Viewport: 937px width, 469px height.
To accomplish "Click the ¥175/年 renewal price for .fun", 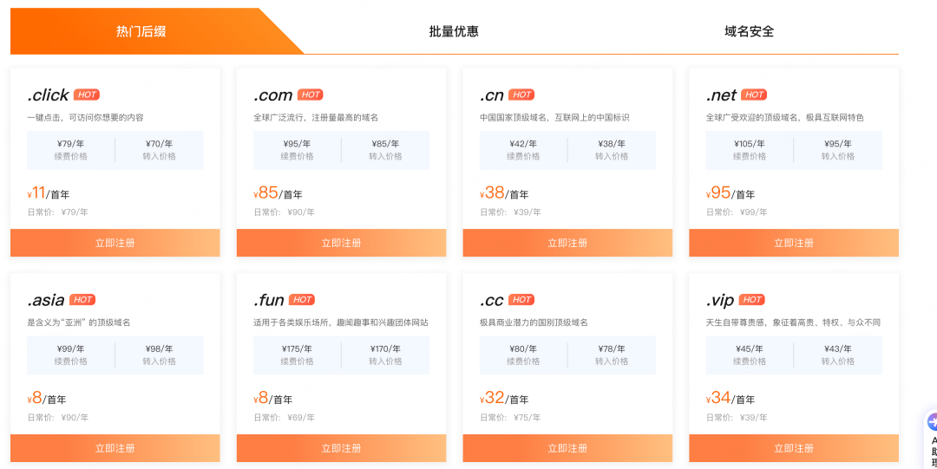I will click(297, 348).
